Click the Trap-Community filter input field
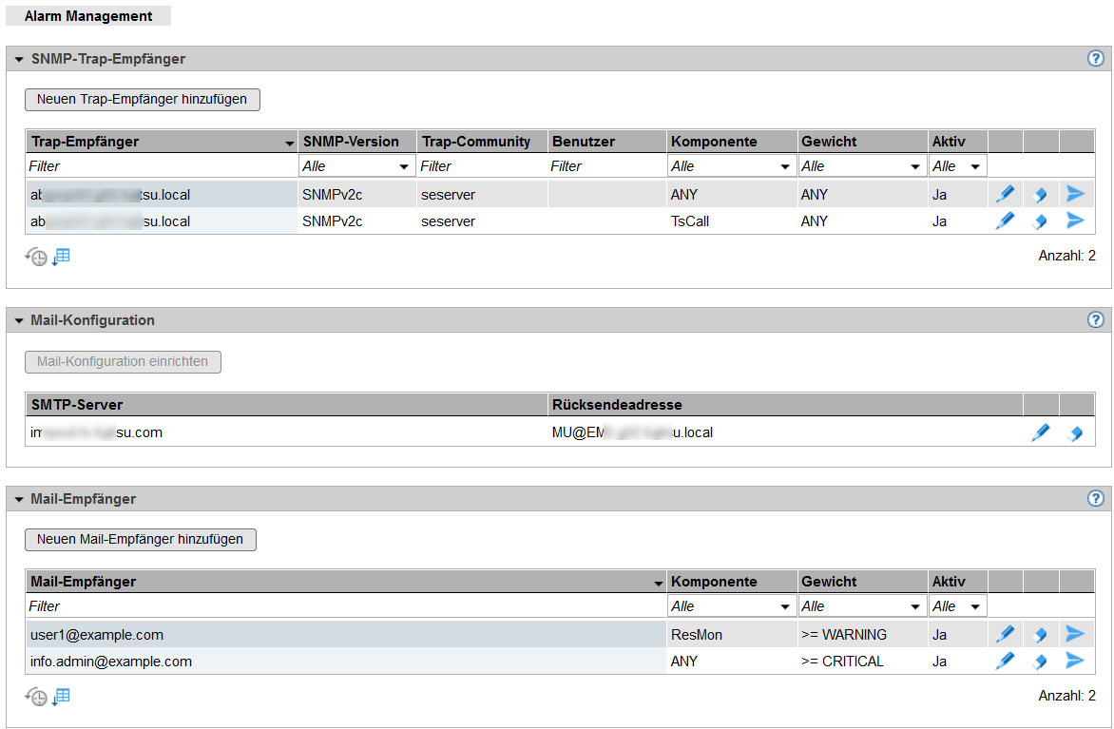Screen dimensions: 1114x729 tap(481, 166)
